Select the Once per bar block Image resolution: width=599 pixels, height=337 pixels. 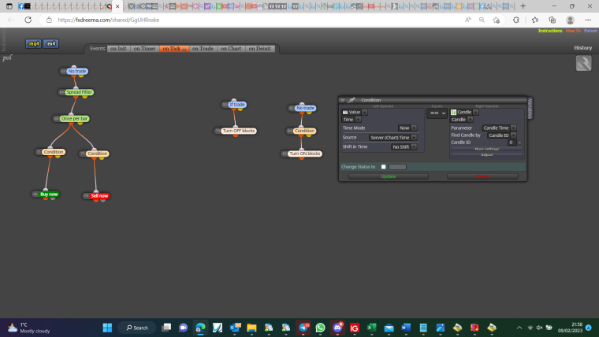coord(75,119)
